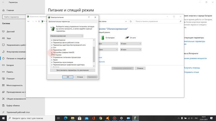Open the Office icon on the taskbar
This screenshot has width=216, height=121.
coord(93,118)
